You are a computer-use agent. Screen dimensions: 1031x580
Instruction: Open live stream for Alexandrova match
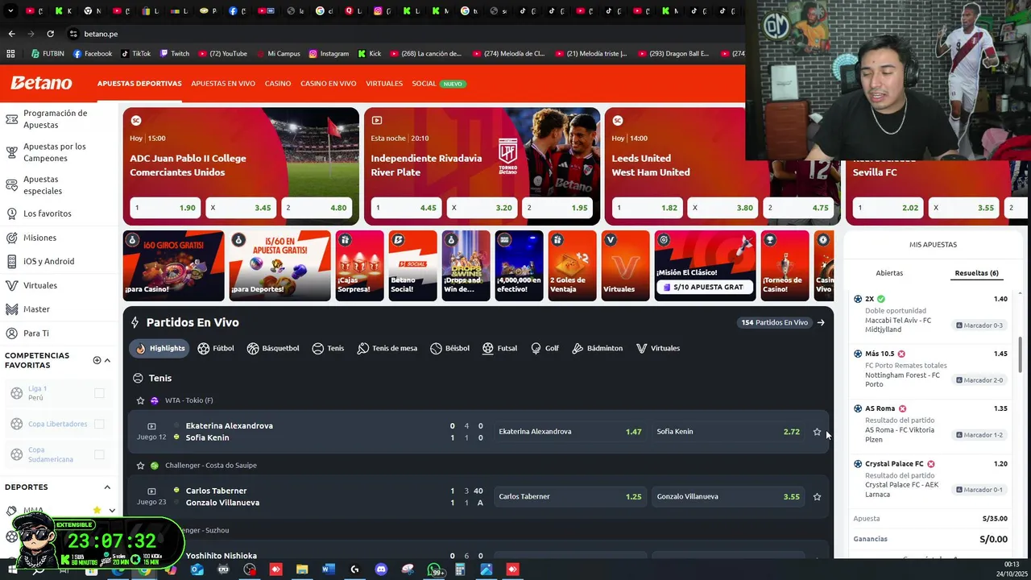151,426
